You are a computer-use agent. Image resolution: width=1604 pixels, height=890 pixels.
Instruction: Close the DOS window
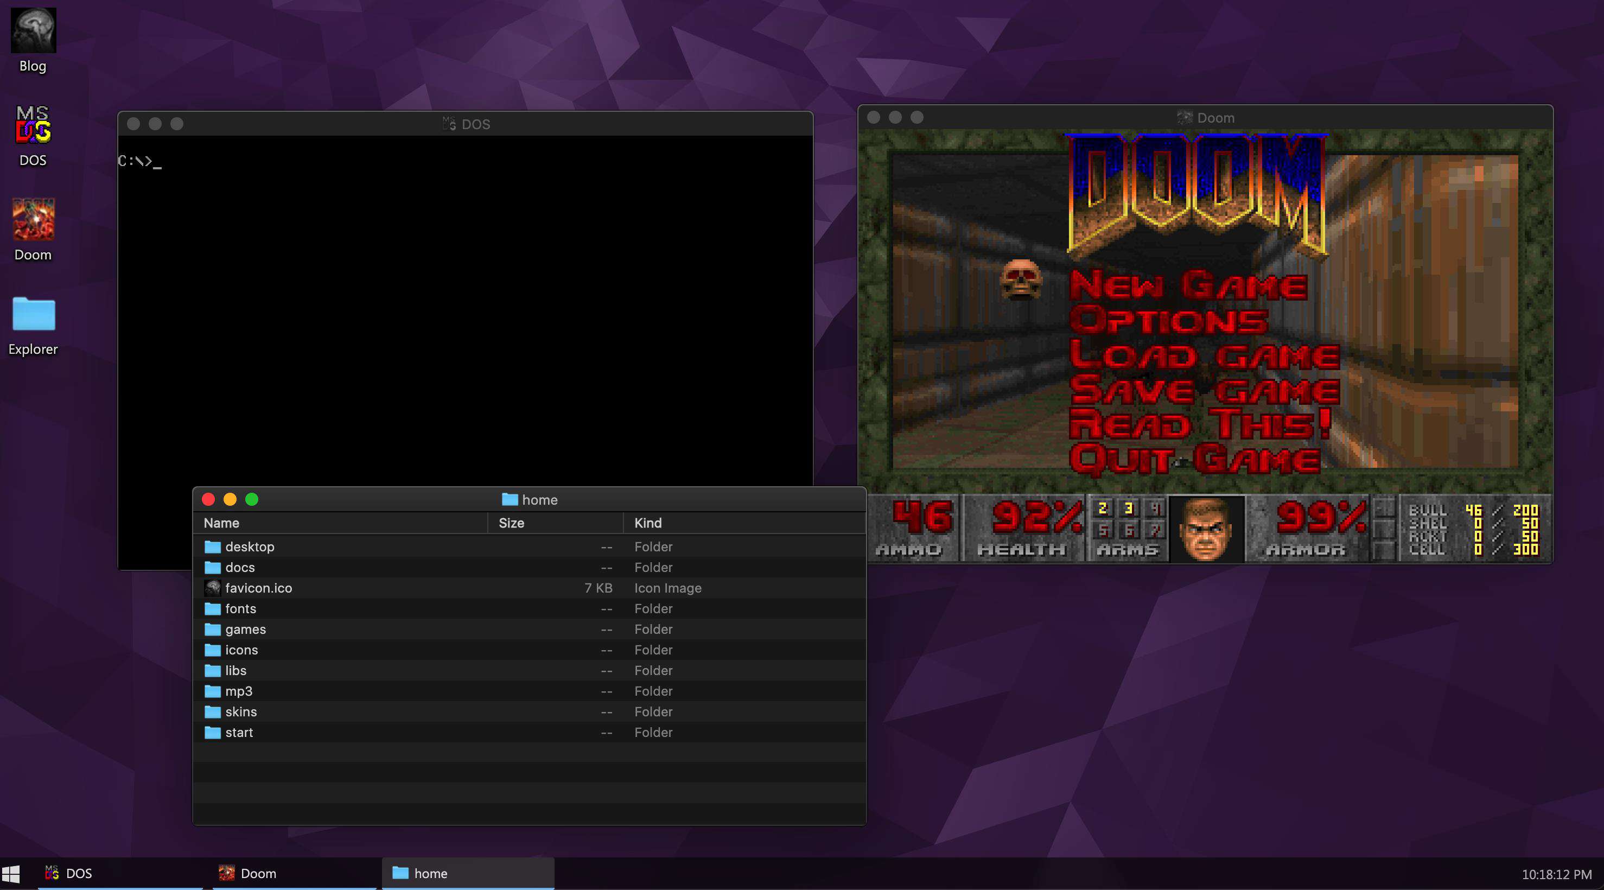133,124
